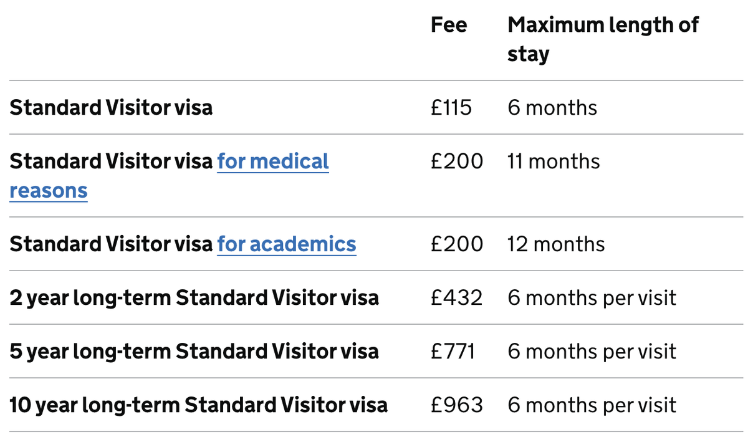This screenshot has height=442, width=748.
Task: Click the 'Maximum length of stay' header
Action: (603, 39)
